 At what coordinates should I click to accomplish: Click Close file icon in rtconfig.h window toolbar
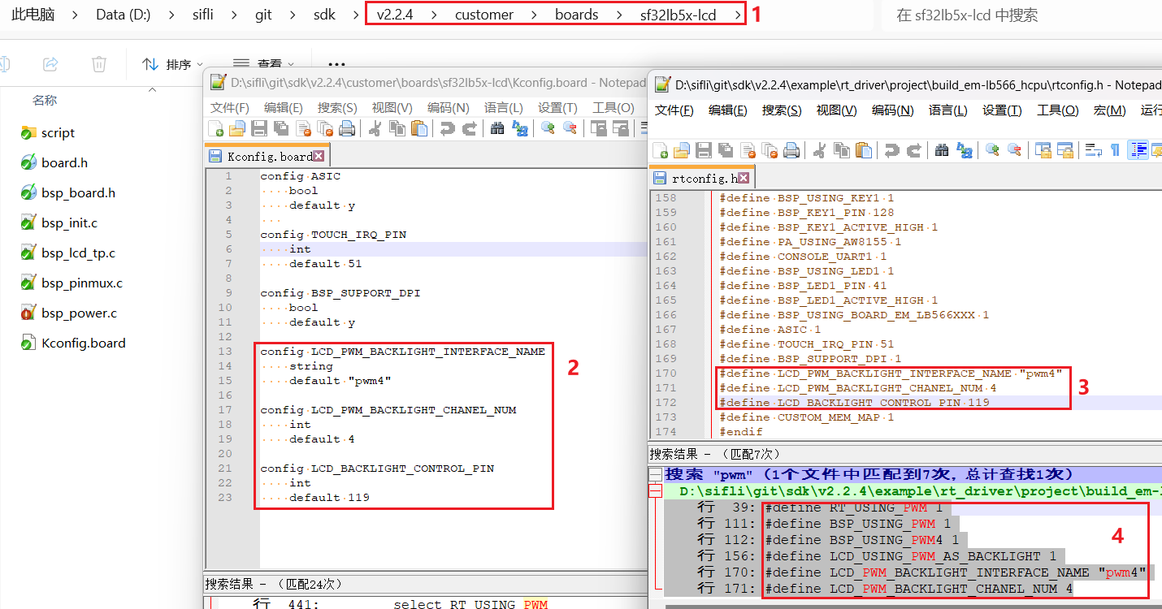point(748,150)
